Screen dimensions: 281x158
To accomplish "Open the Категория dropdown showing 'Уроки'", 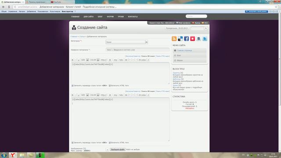I will coord(126,42).
